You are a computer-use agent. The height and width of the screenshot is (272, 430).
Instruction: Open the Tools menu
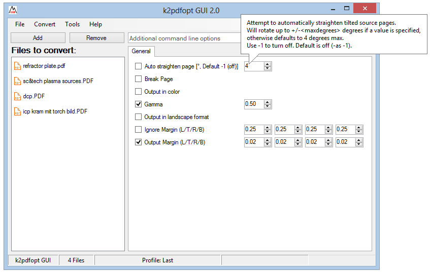73,24
